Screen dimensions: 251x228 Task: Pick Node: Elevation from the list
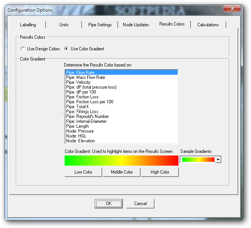pos(121,141)
